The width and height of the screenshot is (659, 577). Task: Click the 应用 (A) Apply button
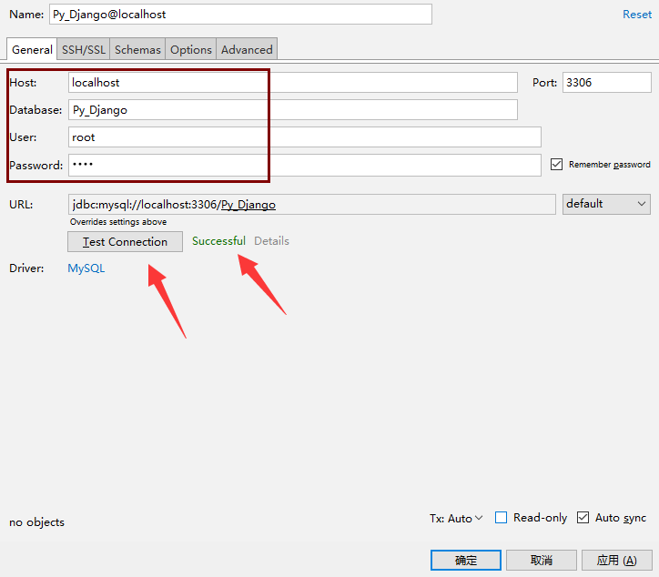[616, 561]
